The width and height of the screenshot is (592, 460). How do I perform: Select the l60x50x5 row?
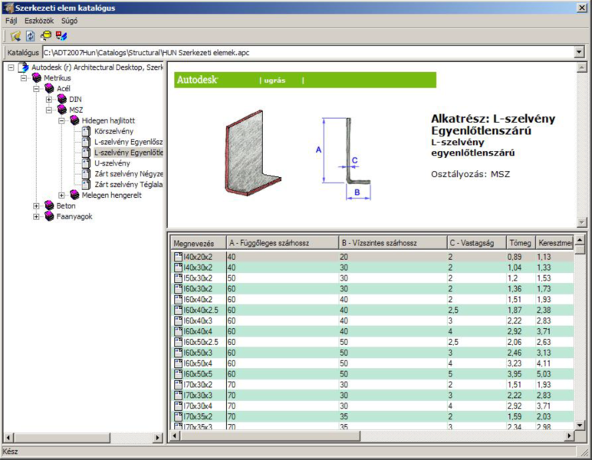(x=372, y=374)
